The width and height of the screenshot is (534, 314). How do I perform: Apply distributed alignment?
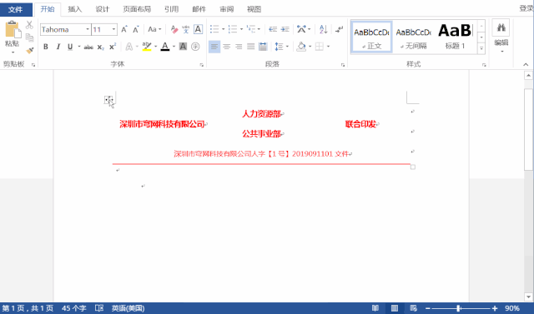tap(263, 47)
